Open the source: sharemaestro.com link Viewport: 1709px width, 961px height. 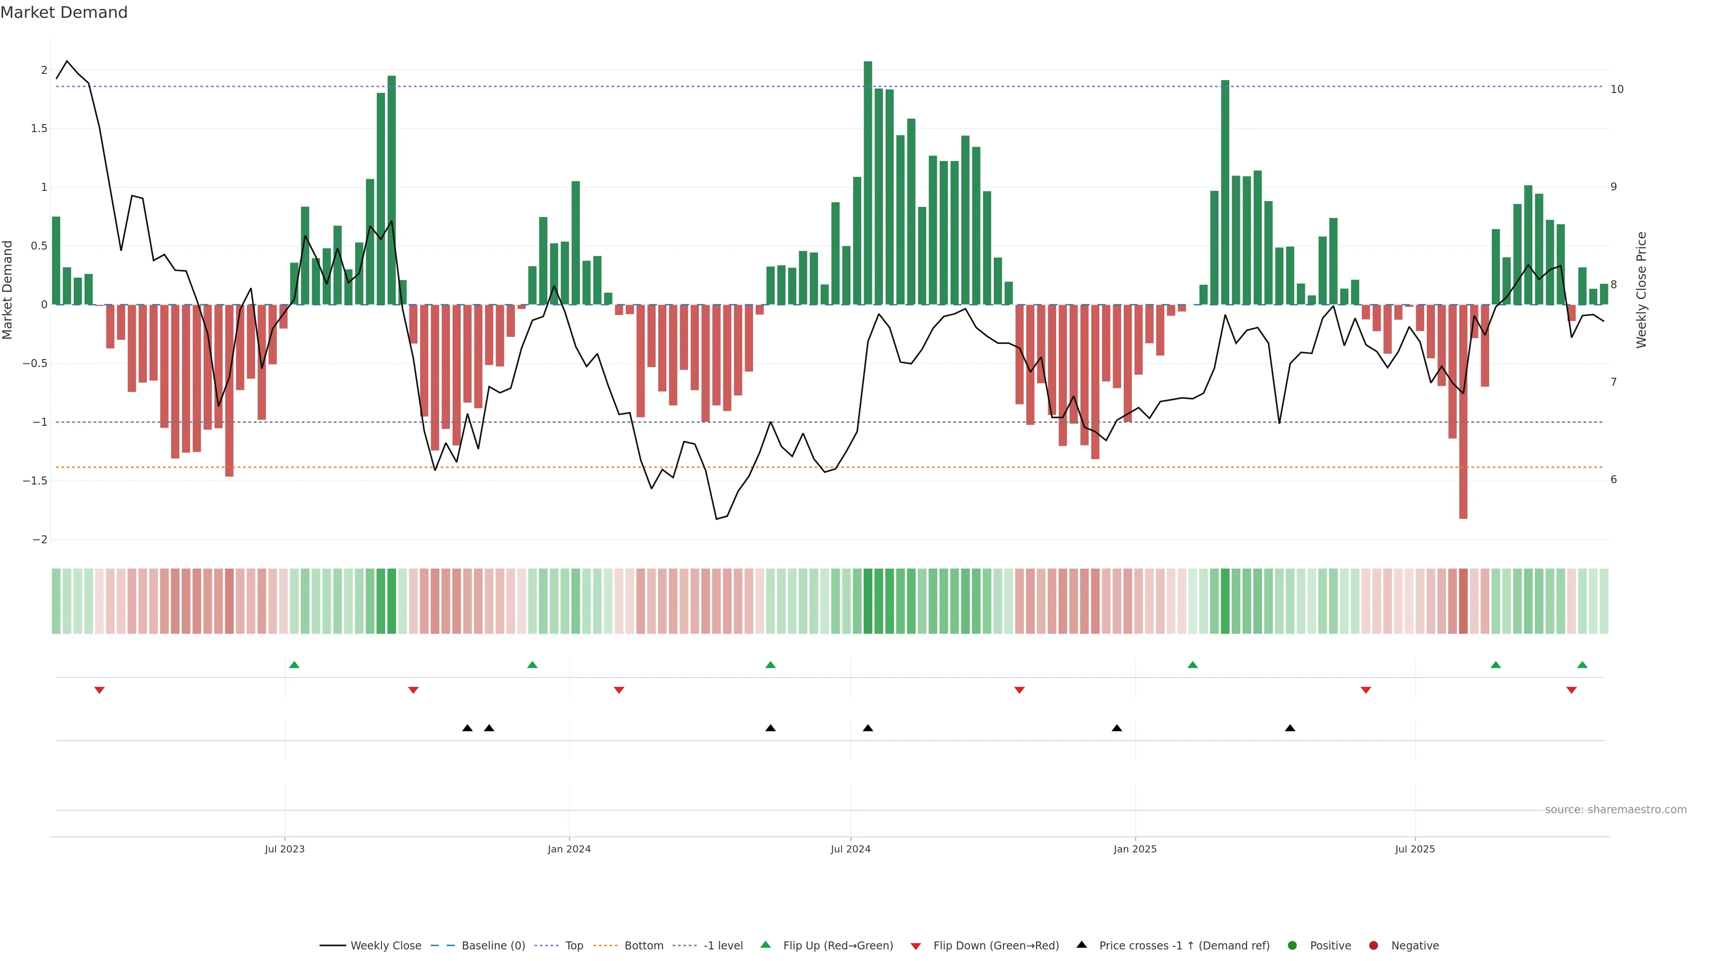point(1616,810)
